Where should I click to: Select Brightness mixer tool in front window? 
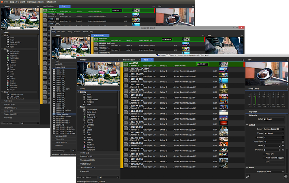click(x=89, y=115)
